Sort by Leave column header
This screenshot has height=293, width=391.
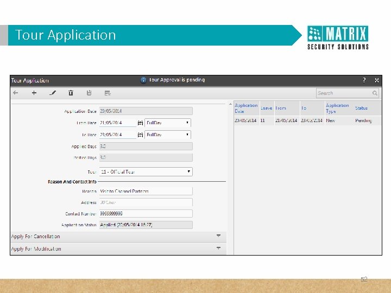[x=267, y=108]
